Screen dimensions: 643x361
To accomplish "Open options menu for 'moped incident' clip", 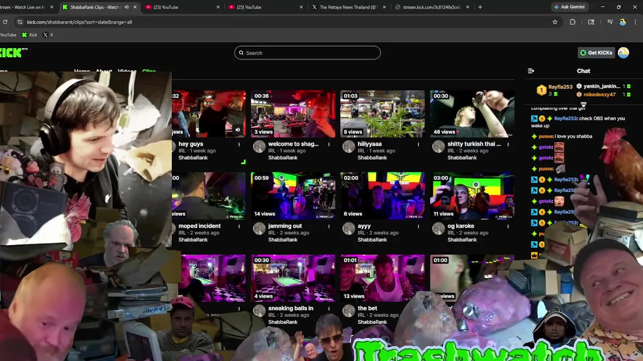I will 239,227.
